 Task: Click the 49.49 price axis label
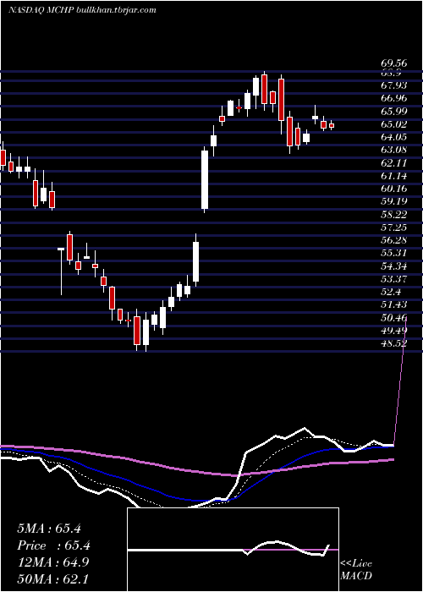[394, 331]
